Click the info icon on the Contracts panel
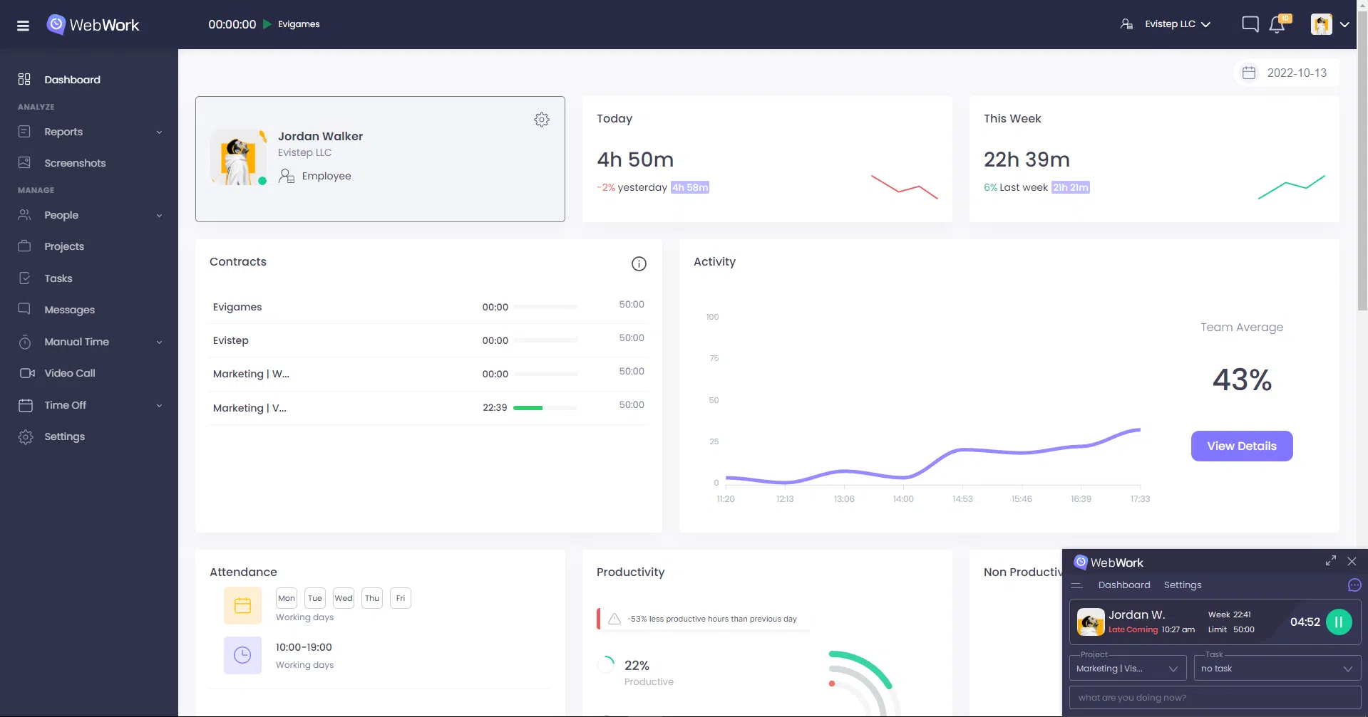1368x717 pixels. [x=639, y=263]
